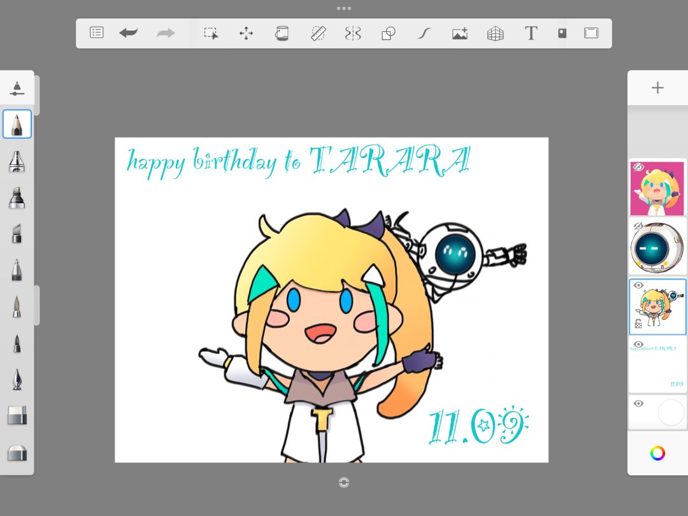The height and width of the screenshot is (516, 688).
Task: Grab the lower brush palette side handle
Action: tap(37, 305)
